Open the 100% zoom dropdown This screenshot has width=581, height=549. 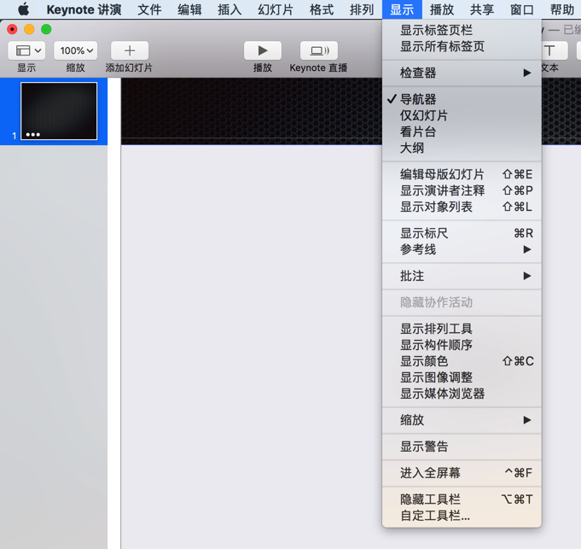point(76,50)
